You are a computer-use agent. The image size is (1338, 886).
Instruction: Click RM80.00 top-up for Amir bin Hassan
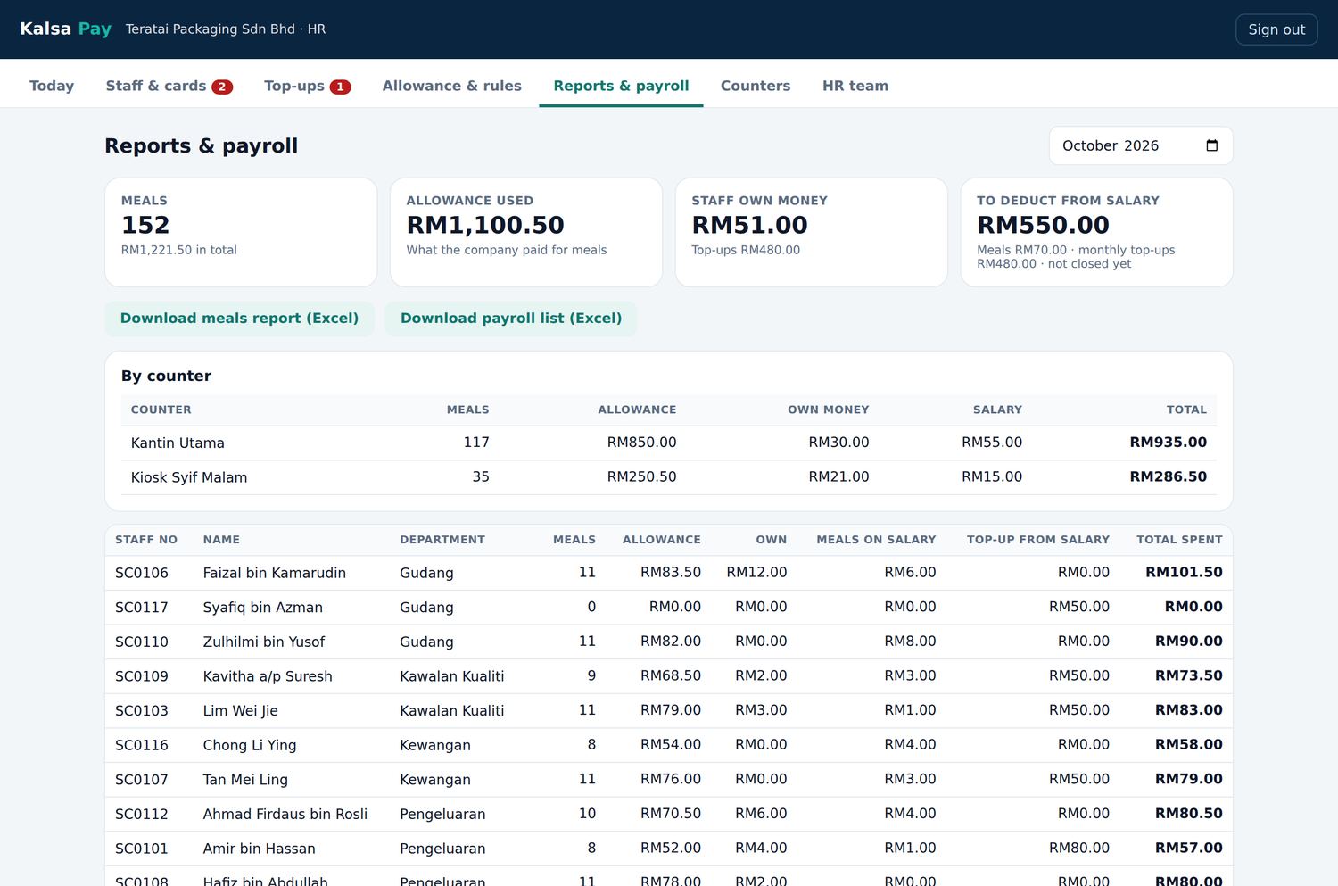coord(1079,849)
